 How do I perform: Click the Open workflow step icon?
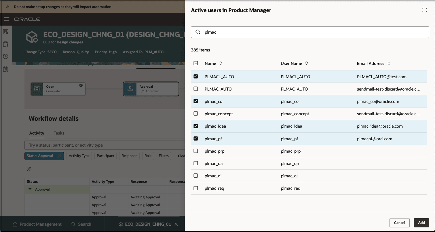tap(37, 89)
